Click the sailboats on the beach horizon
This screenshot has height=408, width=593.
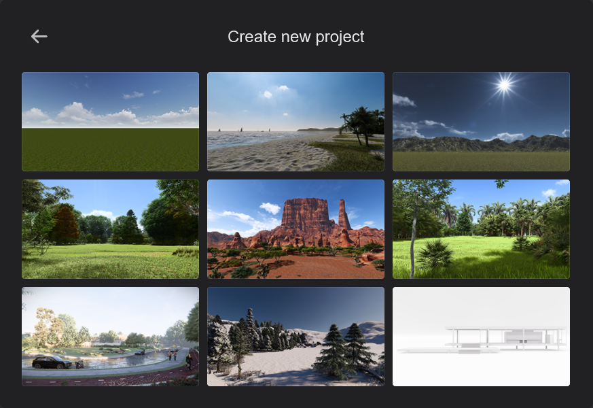click(241, 130)
